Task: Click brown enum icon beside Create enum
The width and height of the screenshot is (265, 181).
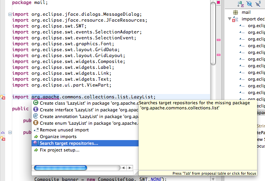Action: (36, 123)
